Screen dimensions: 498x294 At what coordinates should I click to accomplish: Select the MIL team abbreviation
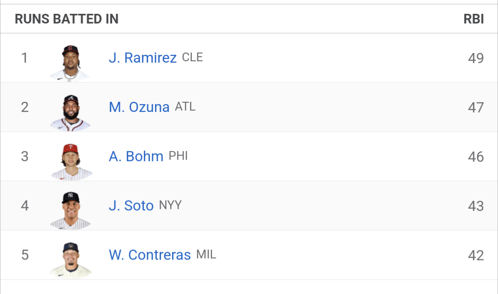click(206, 254)
